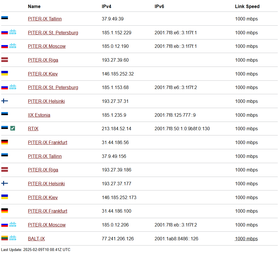This screenshot has height=253, width=278.
Task: Click the Link Speed column header
Action: [x=247, y=7]
